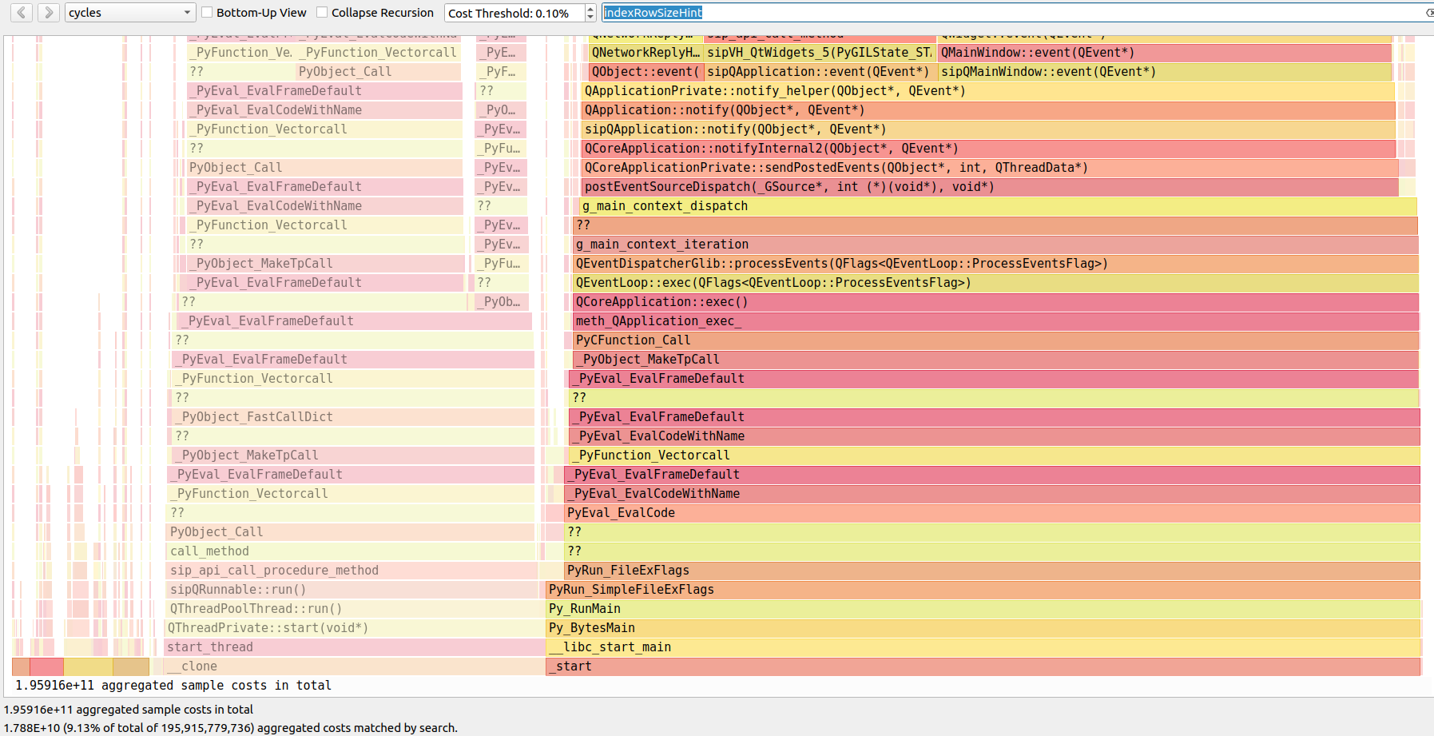Viewport: 1434px width, 736px height.
Task: Select the Py_BytesMain frame
Action: (x=983, y=628)
